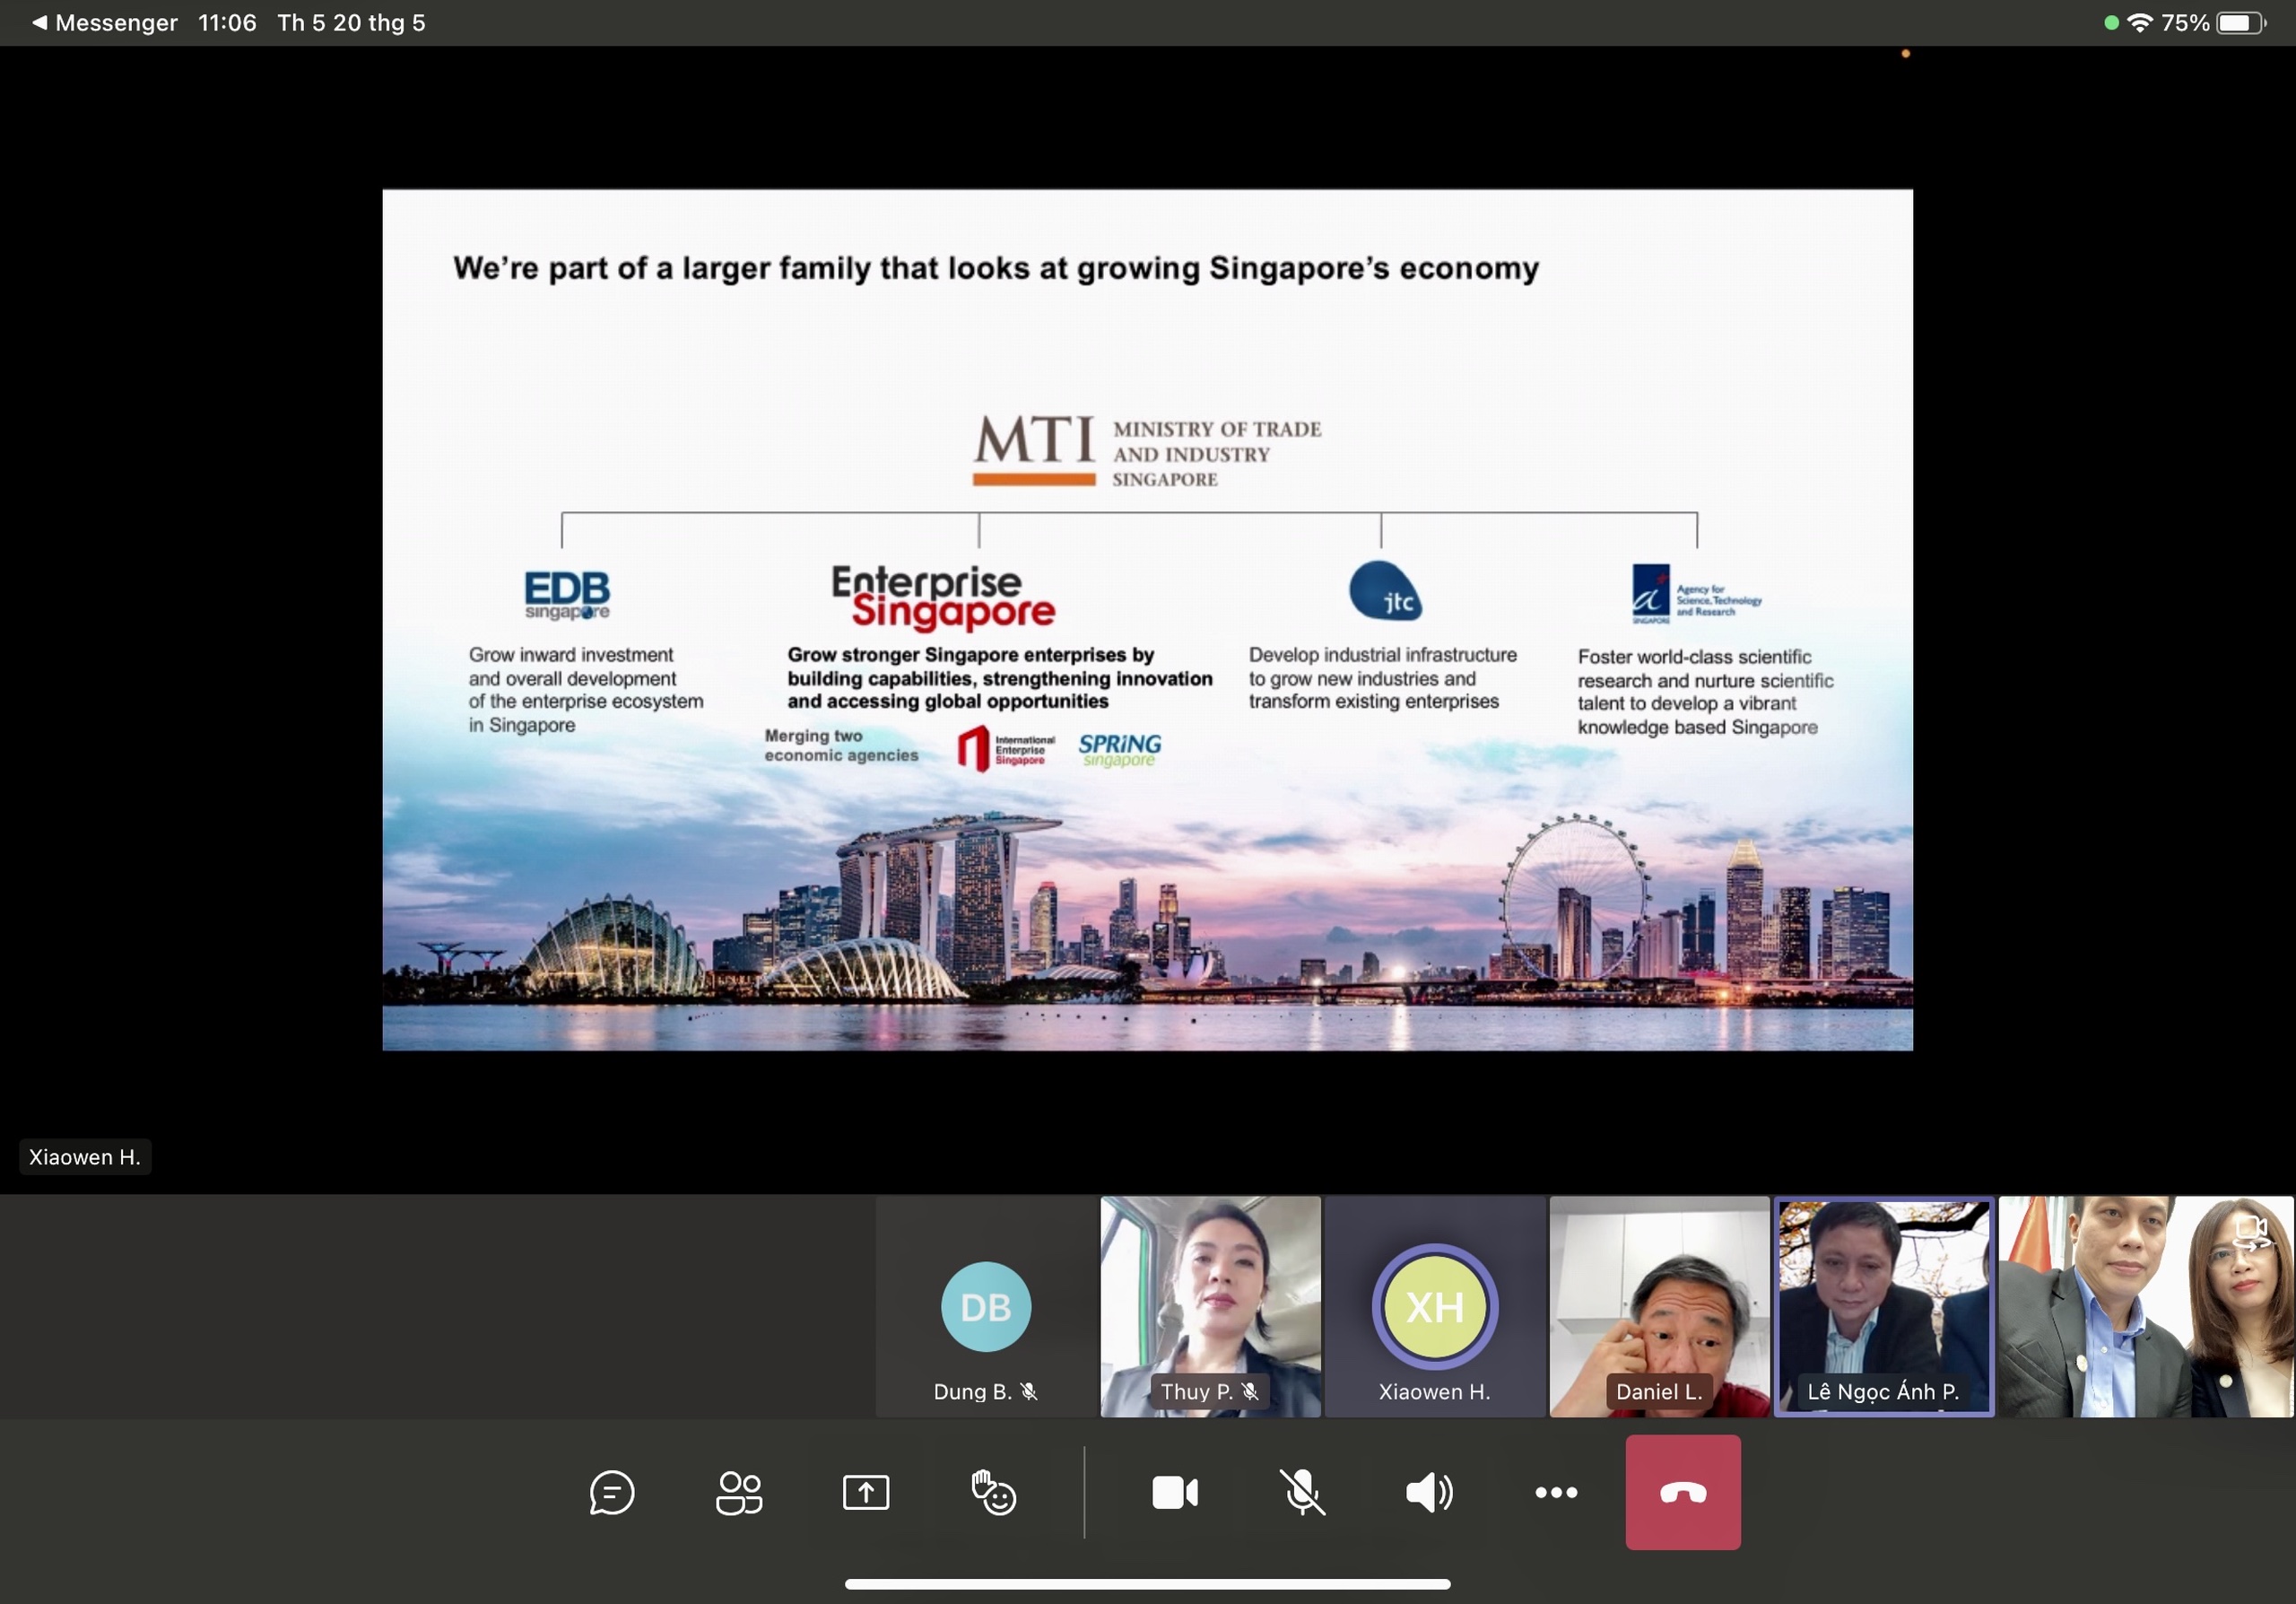2296x1604 pixels.
Task: Select Lê Ngọc Ánh P. video tile
Action: [1883, 1307]
